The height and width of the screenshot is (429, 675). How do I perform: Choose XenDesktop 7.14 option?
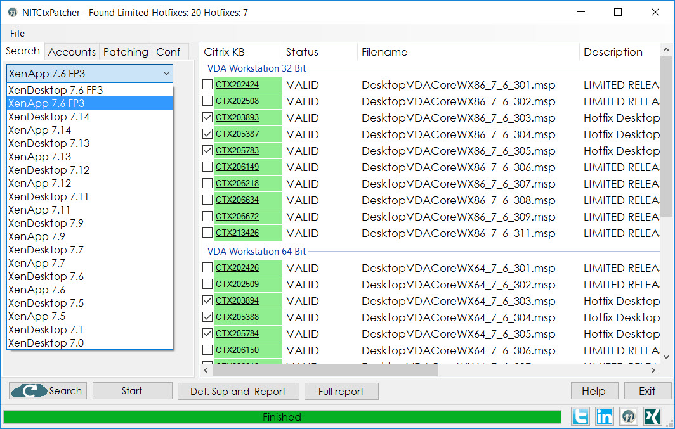click(89, 117)
